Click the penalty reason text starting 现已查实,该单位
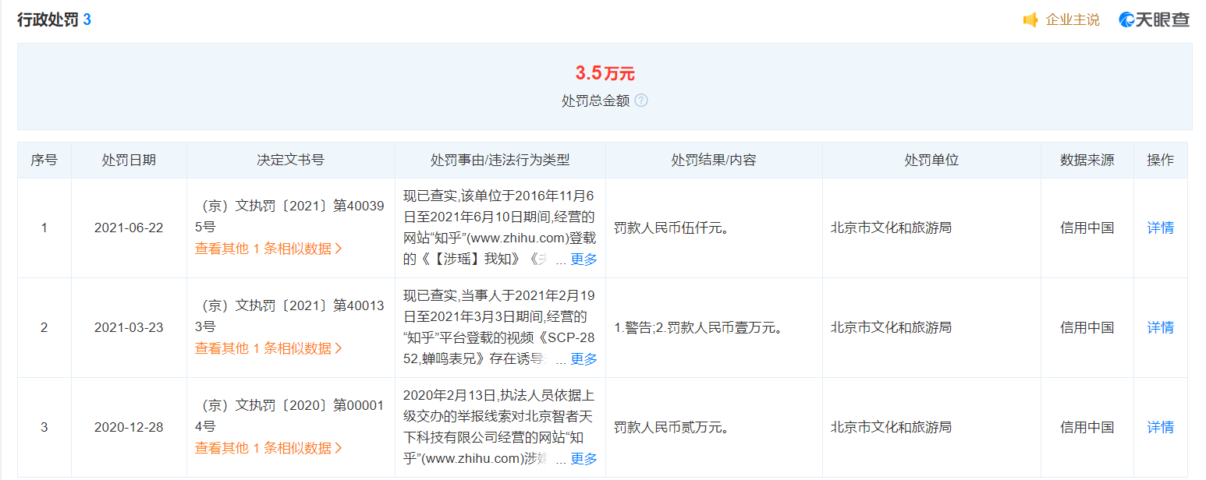This screenshot has width=1206, height=480. pyautogui.click(x=499, y=227)
